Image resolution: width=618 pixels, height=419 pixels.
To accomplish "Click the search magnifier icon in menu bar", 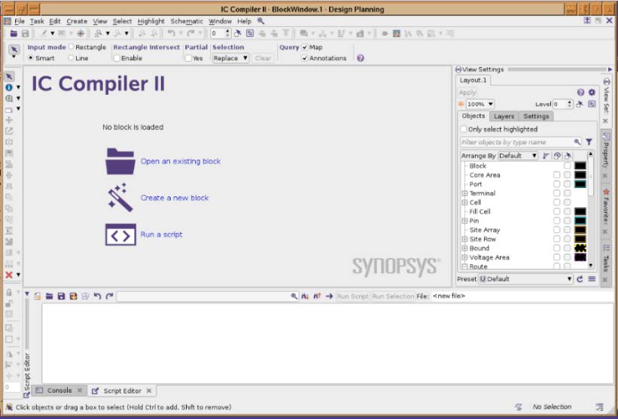I will (260, 21).
